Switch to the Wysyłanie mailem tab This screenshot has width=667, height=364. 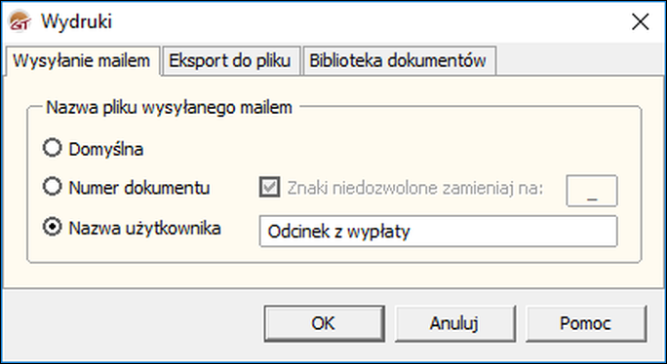tap(81, 60)
